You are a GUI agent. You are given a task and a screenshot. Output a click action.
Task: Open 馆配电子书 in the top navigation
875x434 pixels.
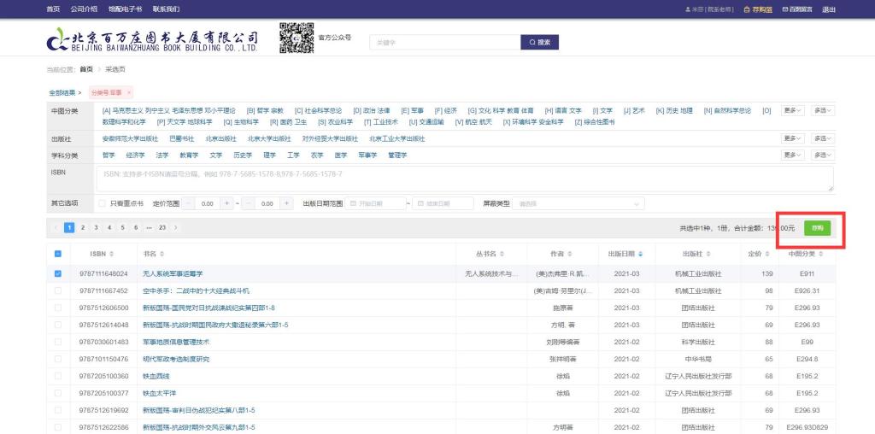tap(124, 9)
